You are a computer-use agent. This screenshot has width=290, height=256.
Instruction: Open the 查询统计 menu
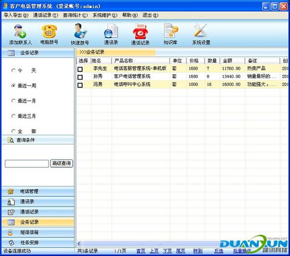[75, 15]
